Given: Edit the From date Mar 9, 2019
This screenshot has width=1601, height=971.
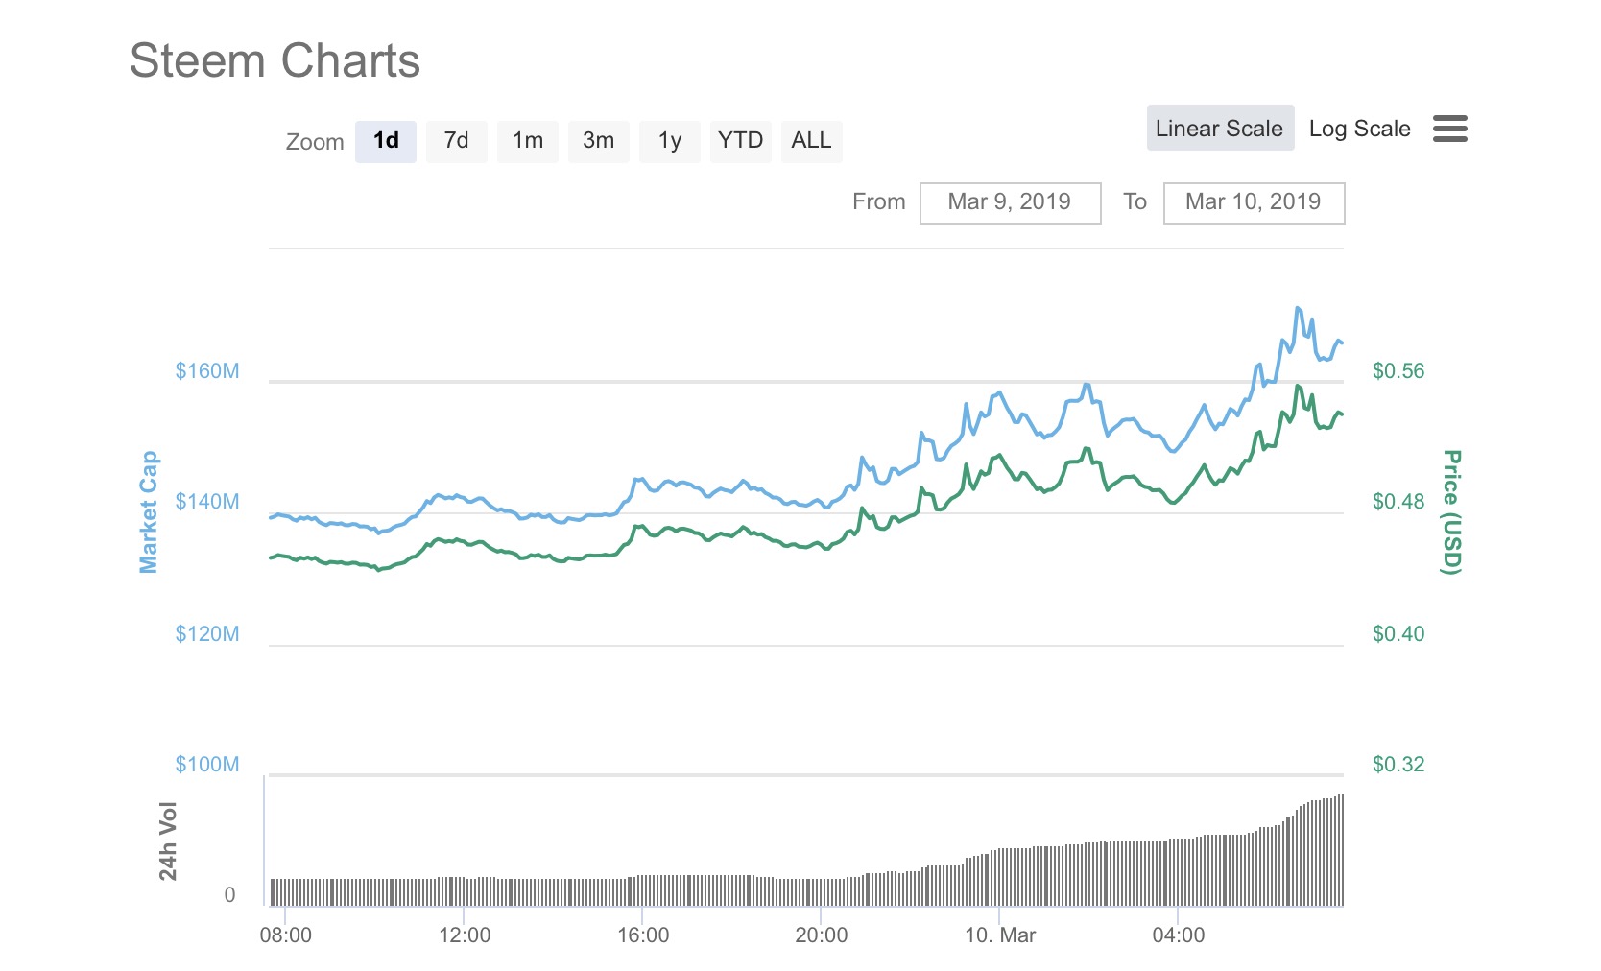Looking at the screenshot, I should click(x=1010, y=202).
